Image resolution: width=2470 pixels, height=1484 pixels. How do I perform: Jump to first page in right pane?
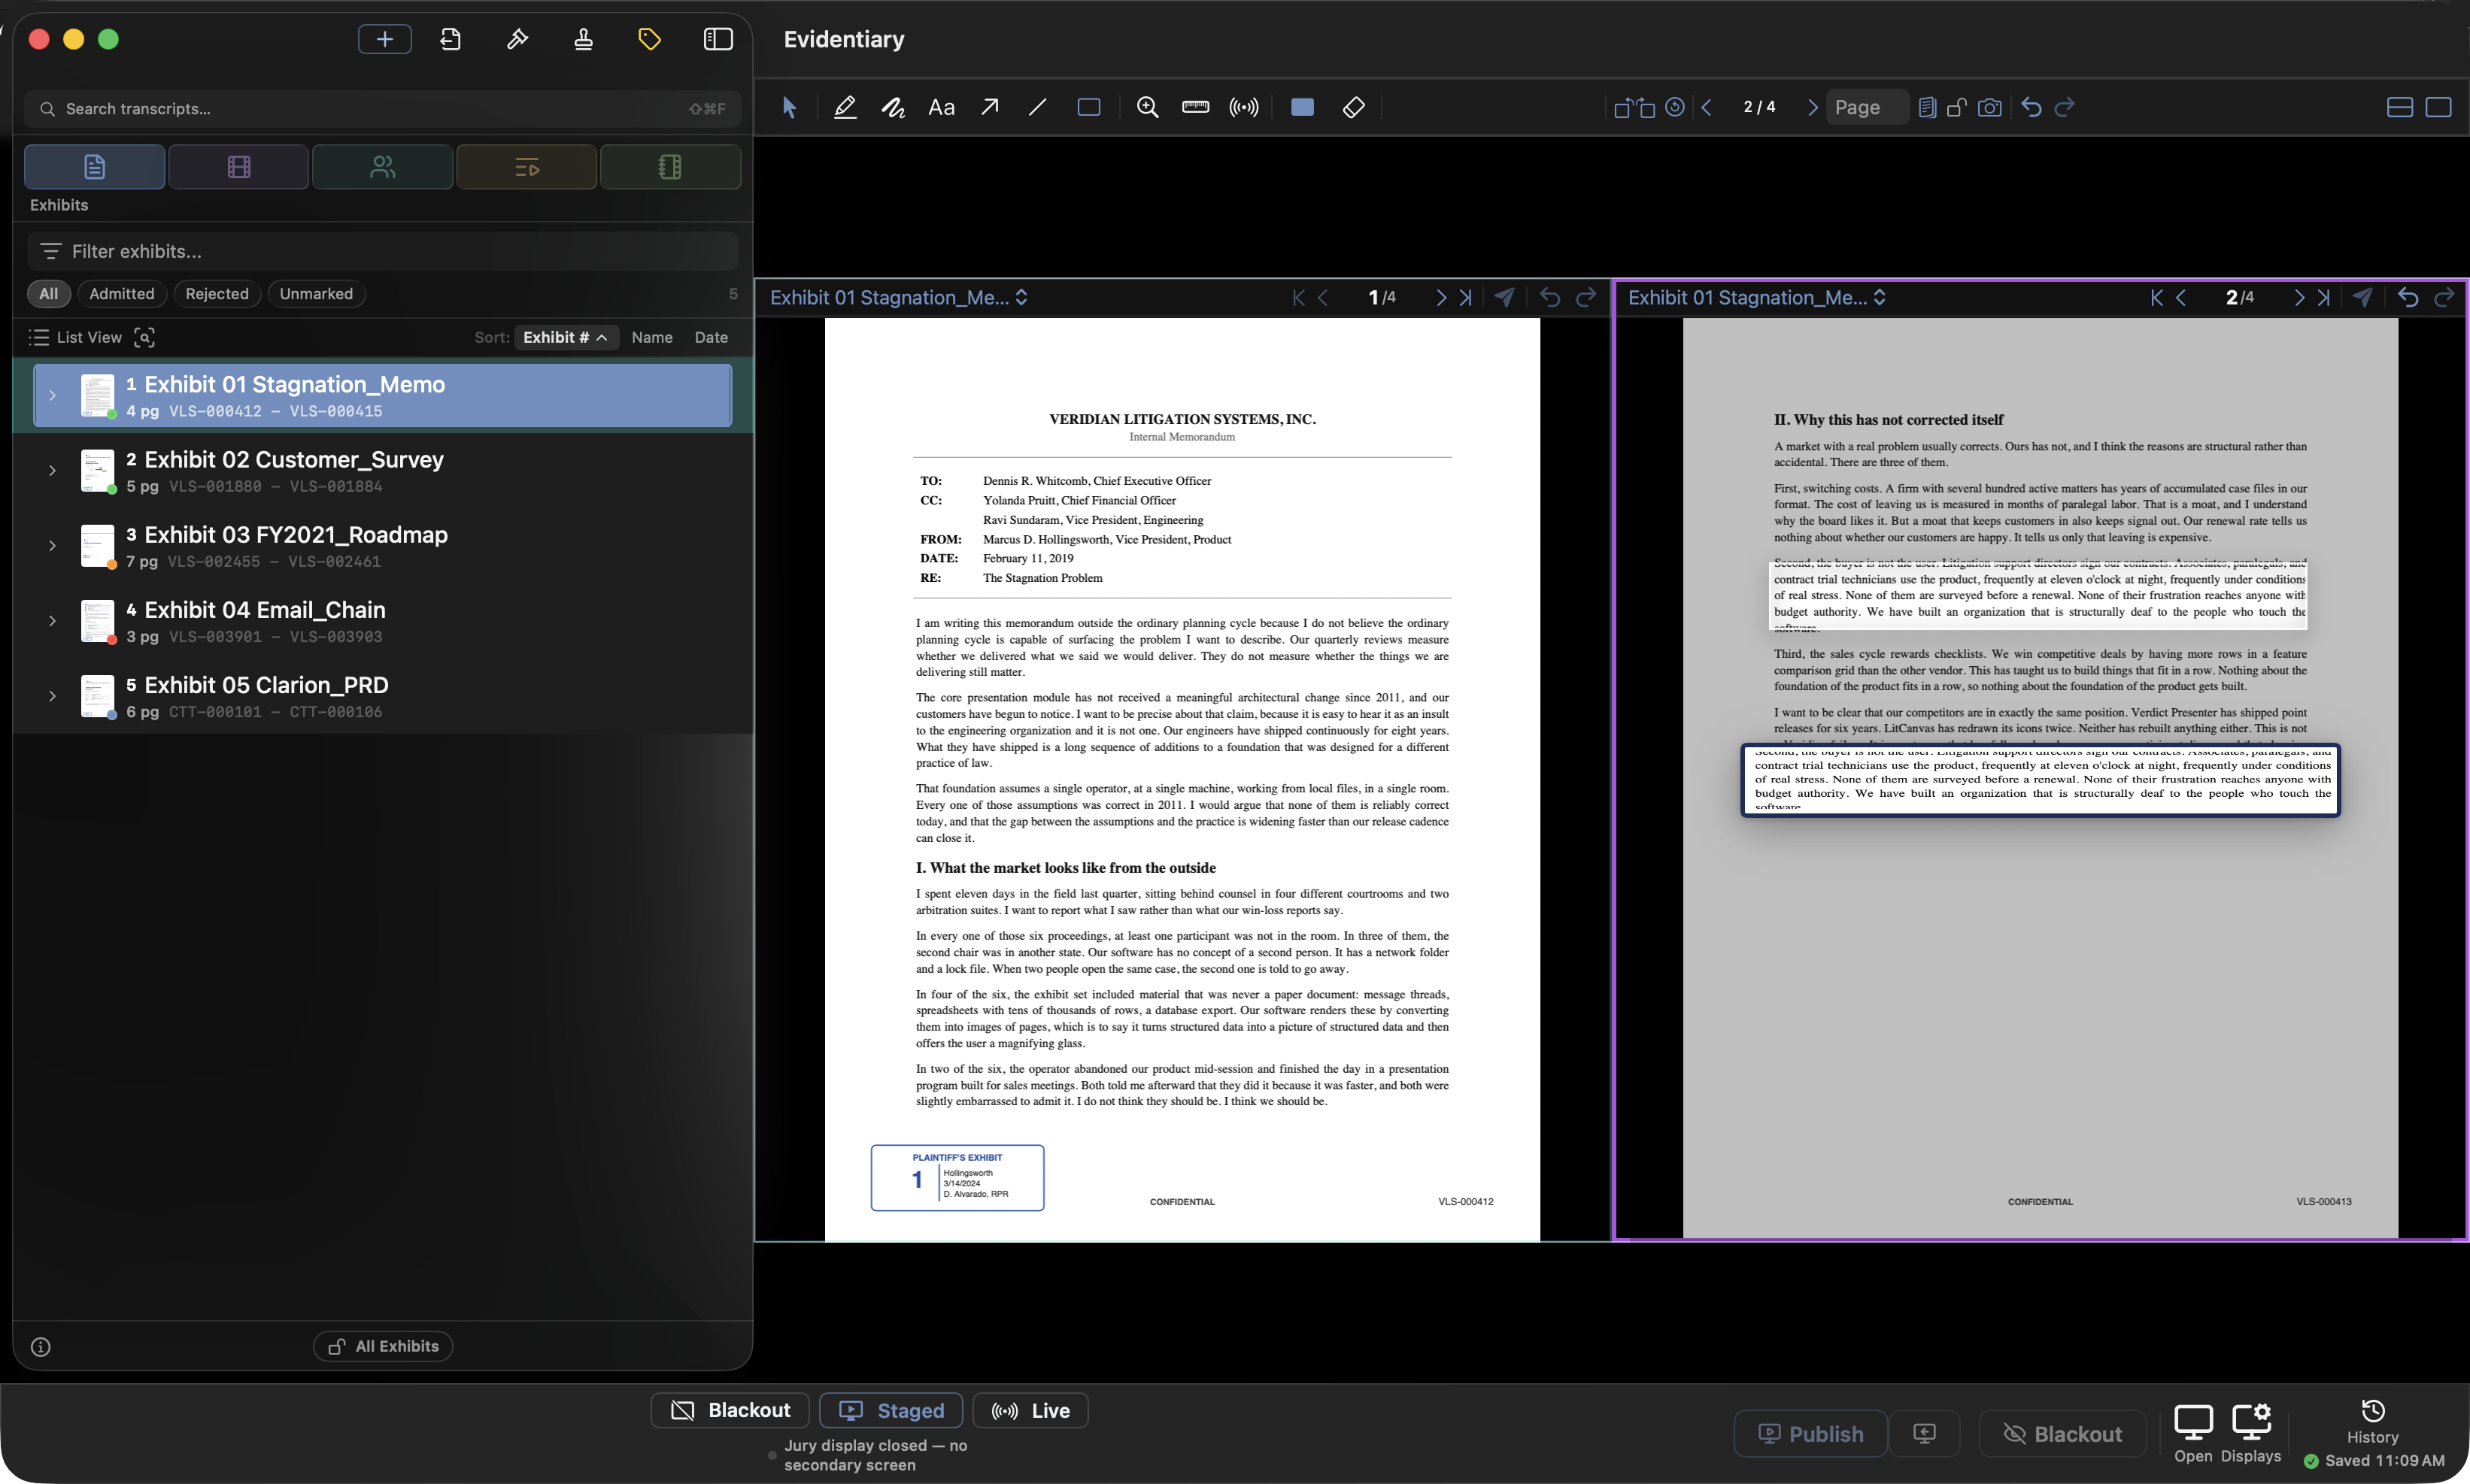(2156, 298)
